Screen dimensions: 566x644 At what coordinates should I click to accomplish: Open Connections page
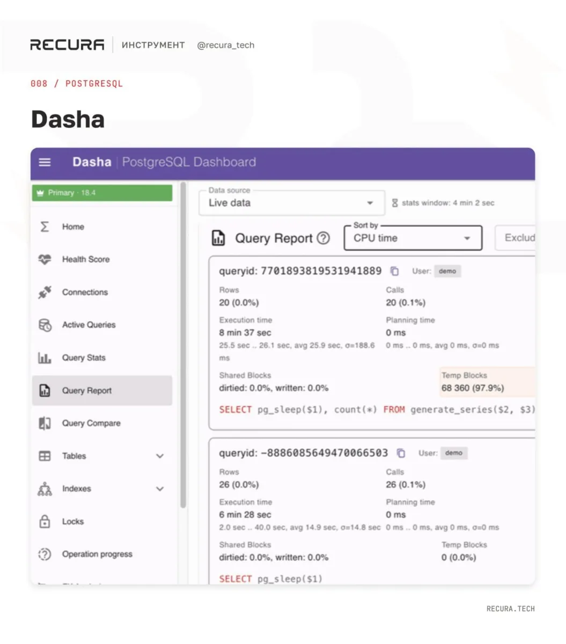point(102,292)
